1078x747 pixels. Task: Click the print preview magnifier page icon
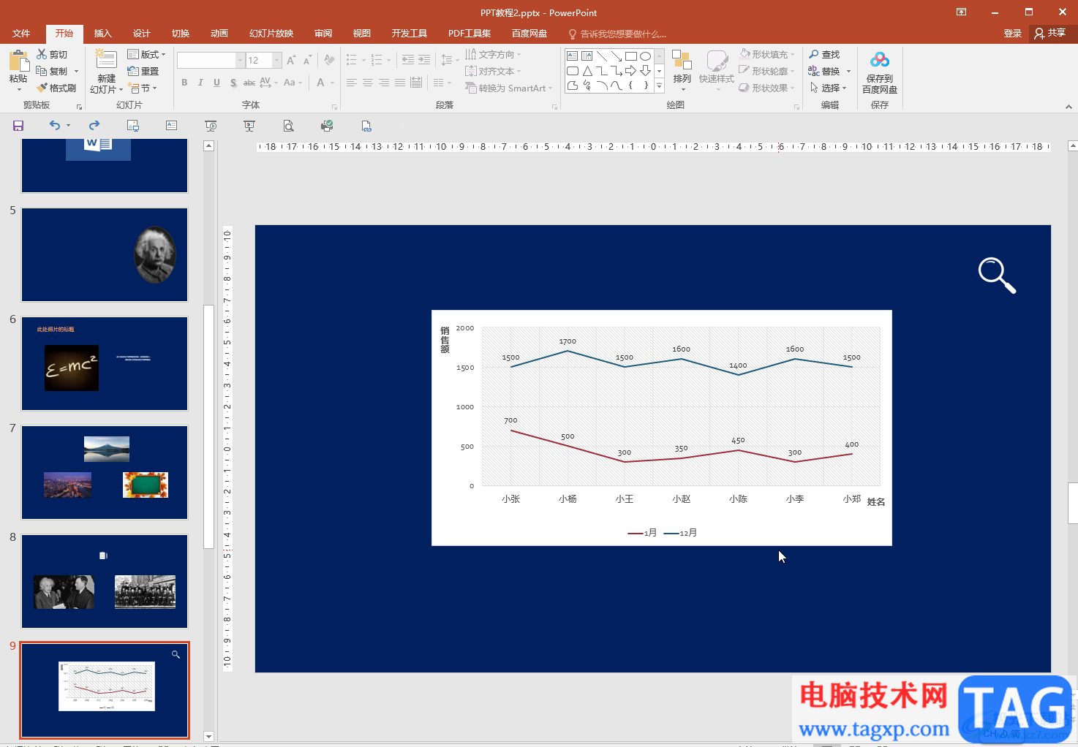(x=289, y=126)
